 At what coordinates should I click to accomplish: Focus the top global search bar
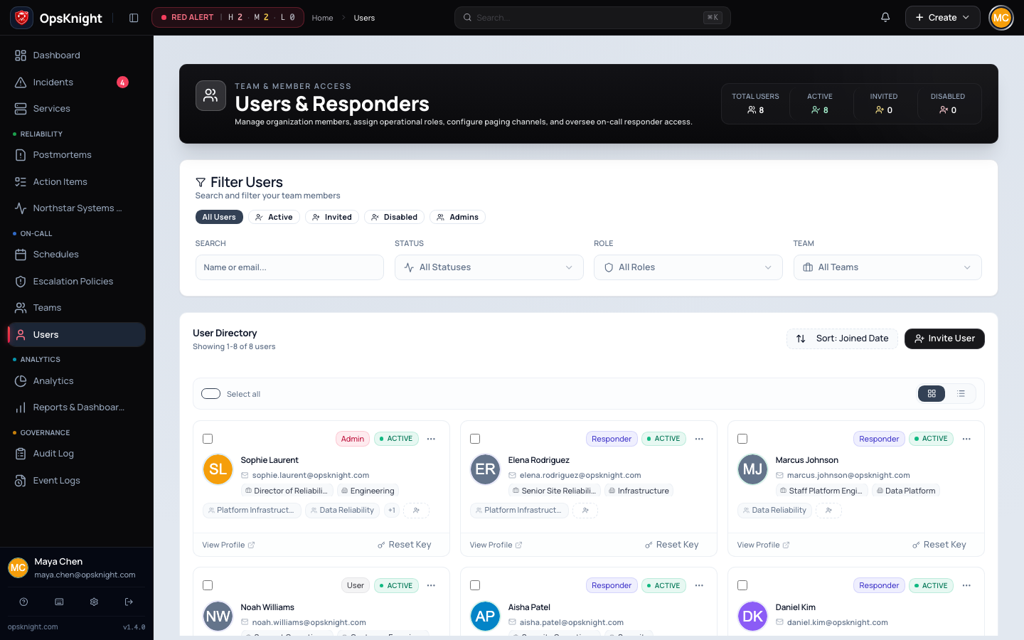point(592,18)
